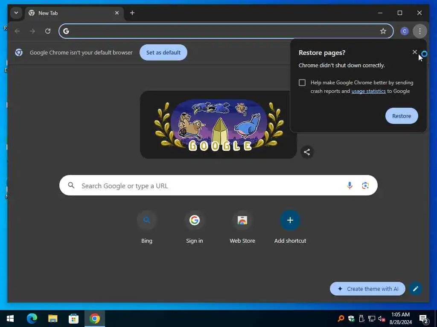Open the profile avatar C
Image resolution: width=437 pixels, height=327 pixels.
click(x=405, y=31)
